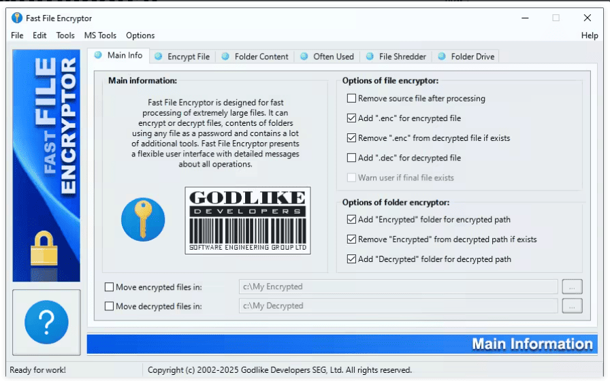Open the File menu
The width and height of the screenshot is (610, 381).
(x=17, y=35)
